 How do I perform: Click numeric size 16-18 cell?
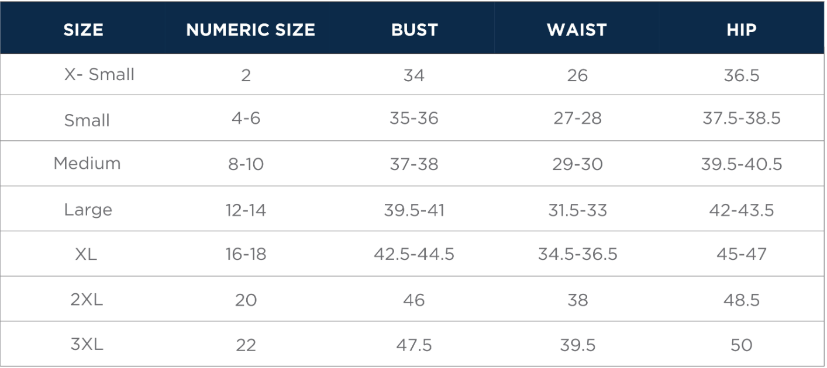point(246,254)
